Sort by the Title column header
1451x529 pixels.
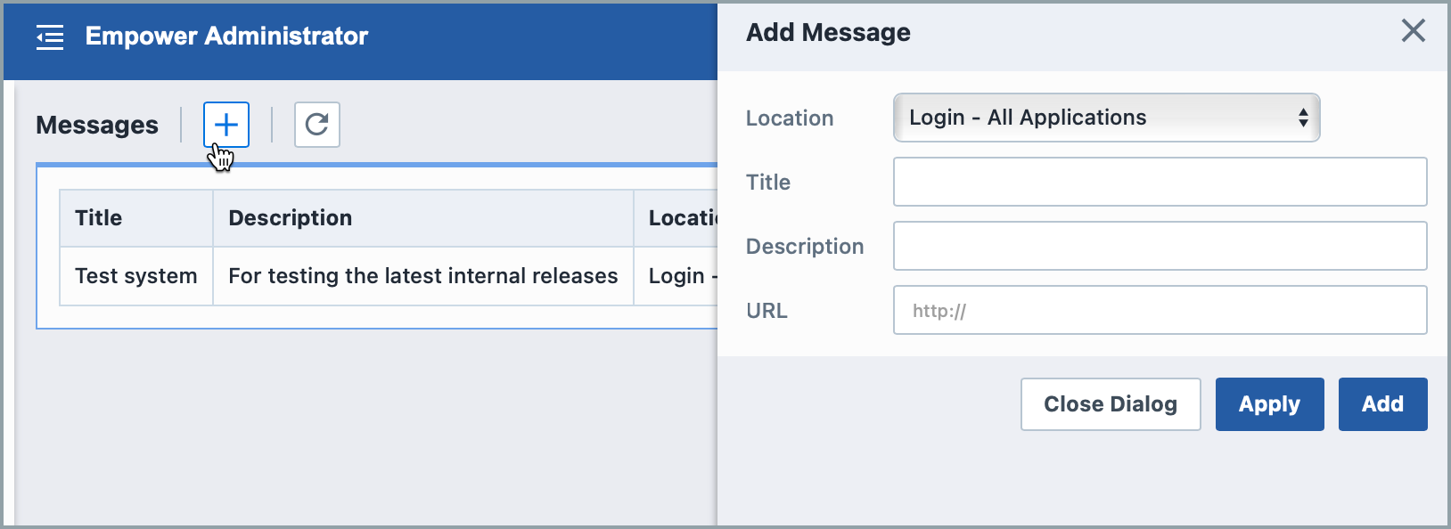99,218
